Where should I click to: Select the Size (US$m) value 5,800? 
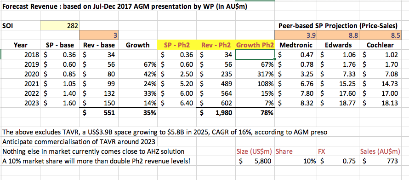tap(255, 161)
